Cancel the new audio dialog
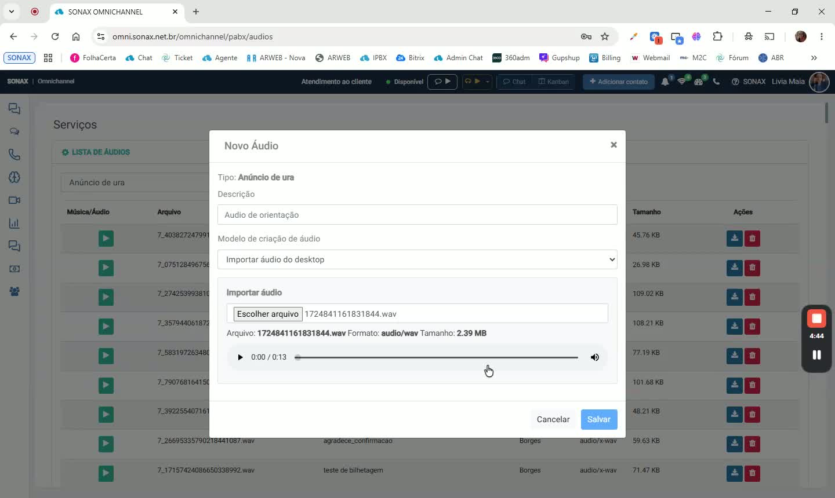 click(553, 419)
